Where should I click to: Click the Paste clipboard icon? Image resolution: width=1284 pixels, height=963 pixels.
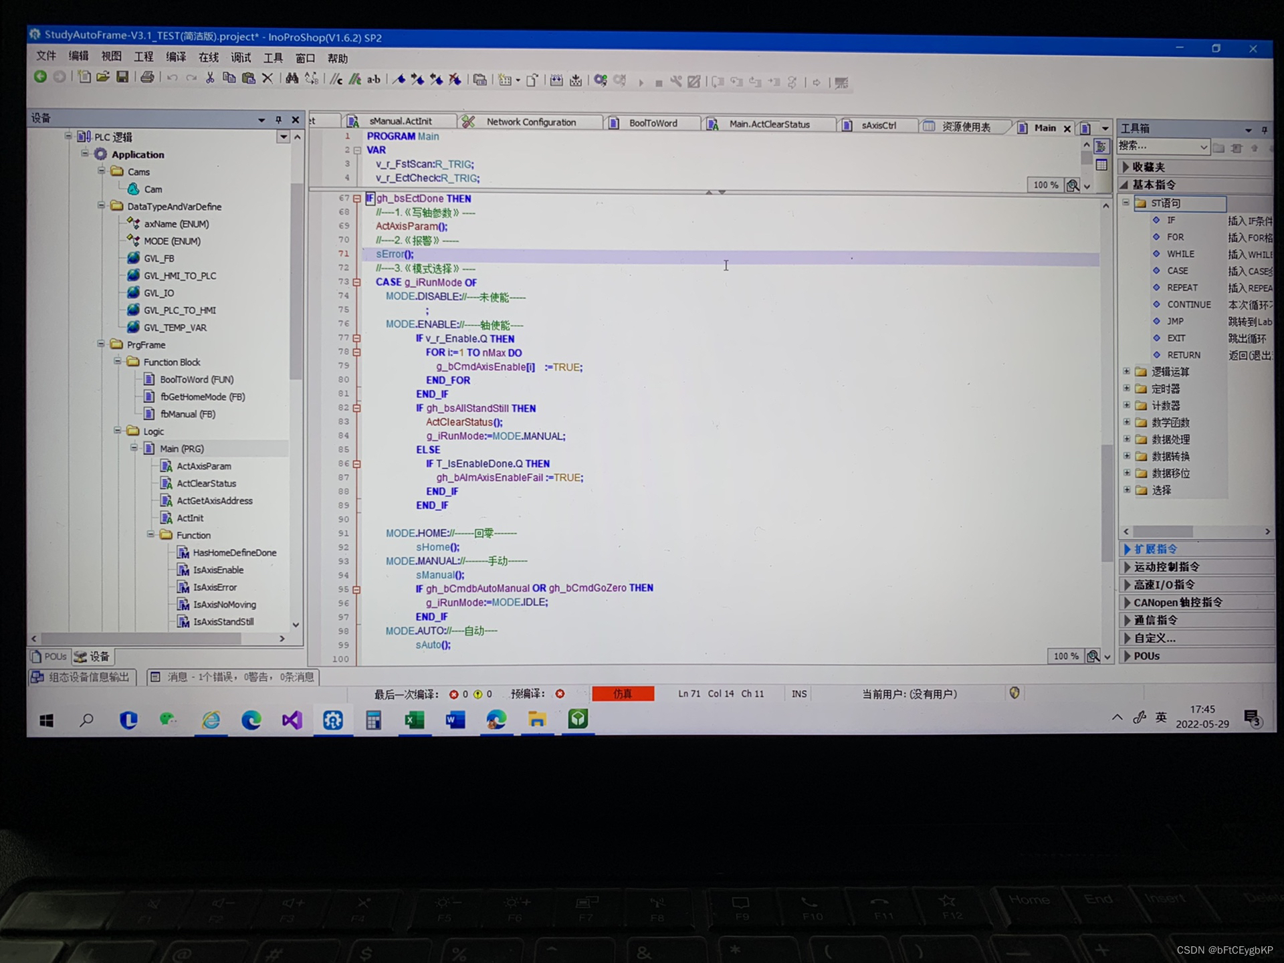coord(248,78)
